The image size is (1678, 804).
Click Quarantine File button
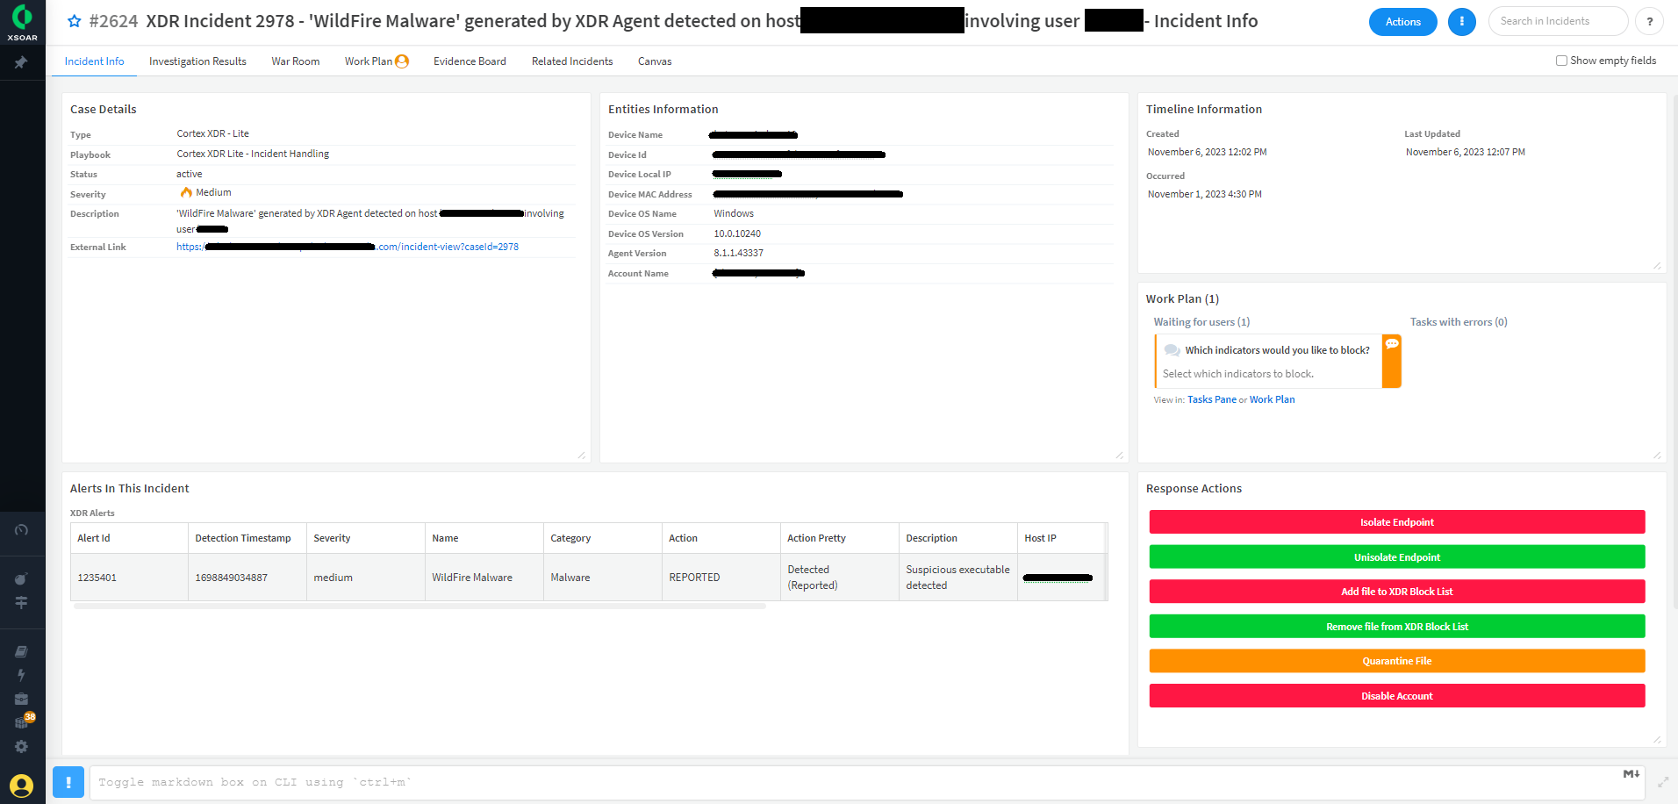coord(1397,661)
